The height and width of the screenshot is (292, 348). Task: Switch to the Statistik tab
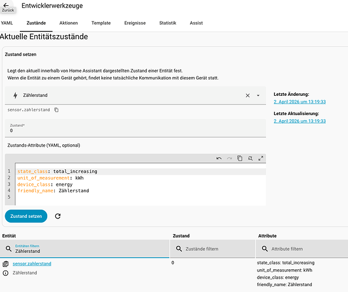(168, 23)
